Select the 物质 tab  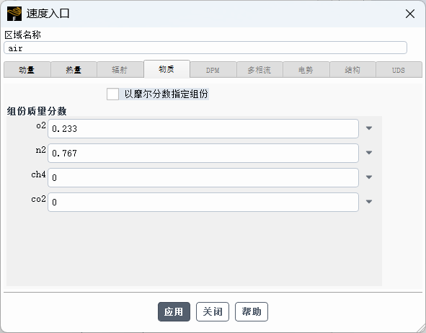click(167, 69)
